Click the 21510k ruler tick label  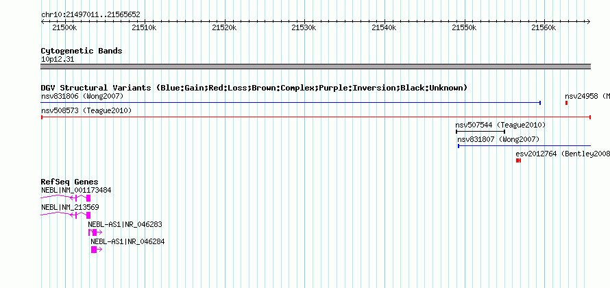[x=145, y=27]
